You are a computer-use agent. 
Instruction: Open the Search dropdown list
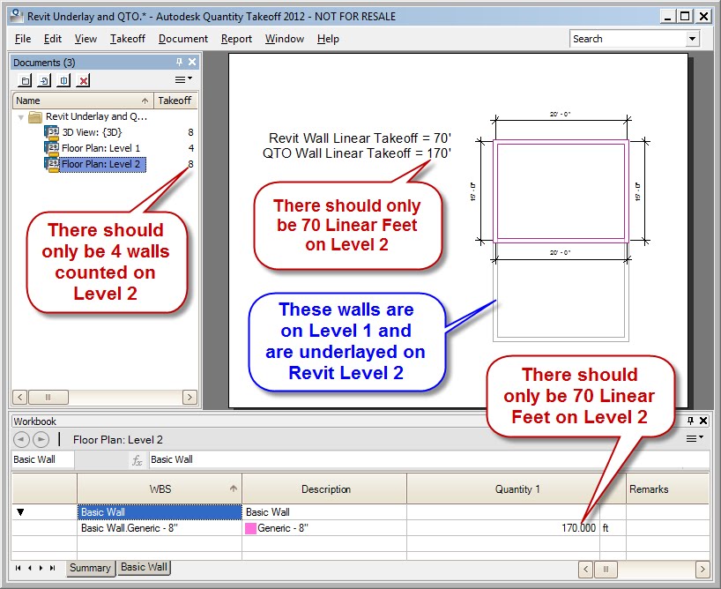(691, 38)
